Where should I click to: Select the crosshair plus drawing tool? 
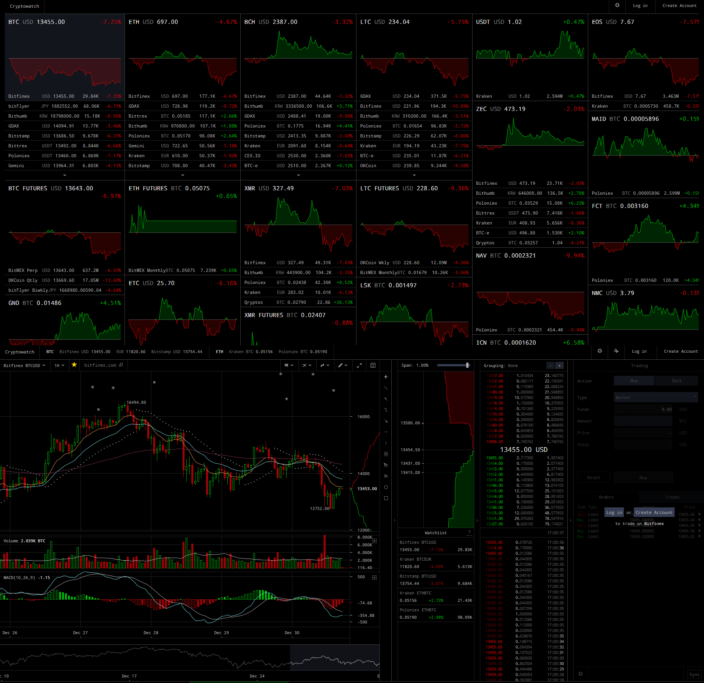click(386, 377)
